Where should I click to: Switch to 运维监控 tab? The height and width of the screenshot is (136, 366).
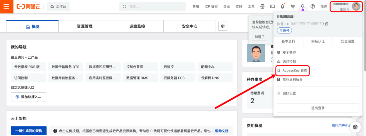click(x=137, y=26)
